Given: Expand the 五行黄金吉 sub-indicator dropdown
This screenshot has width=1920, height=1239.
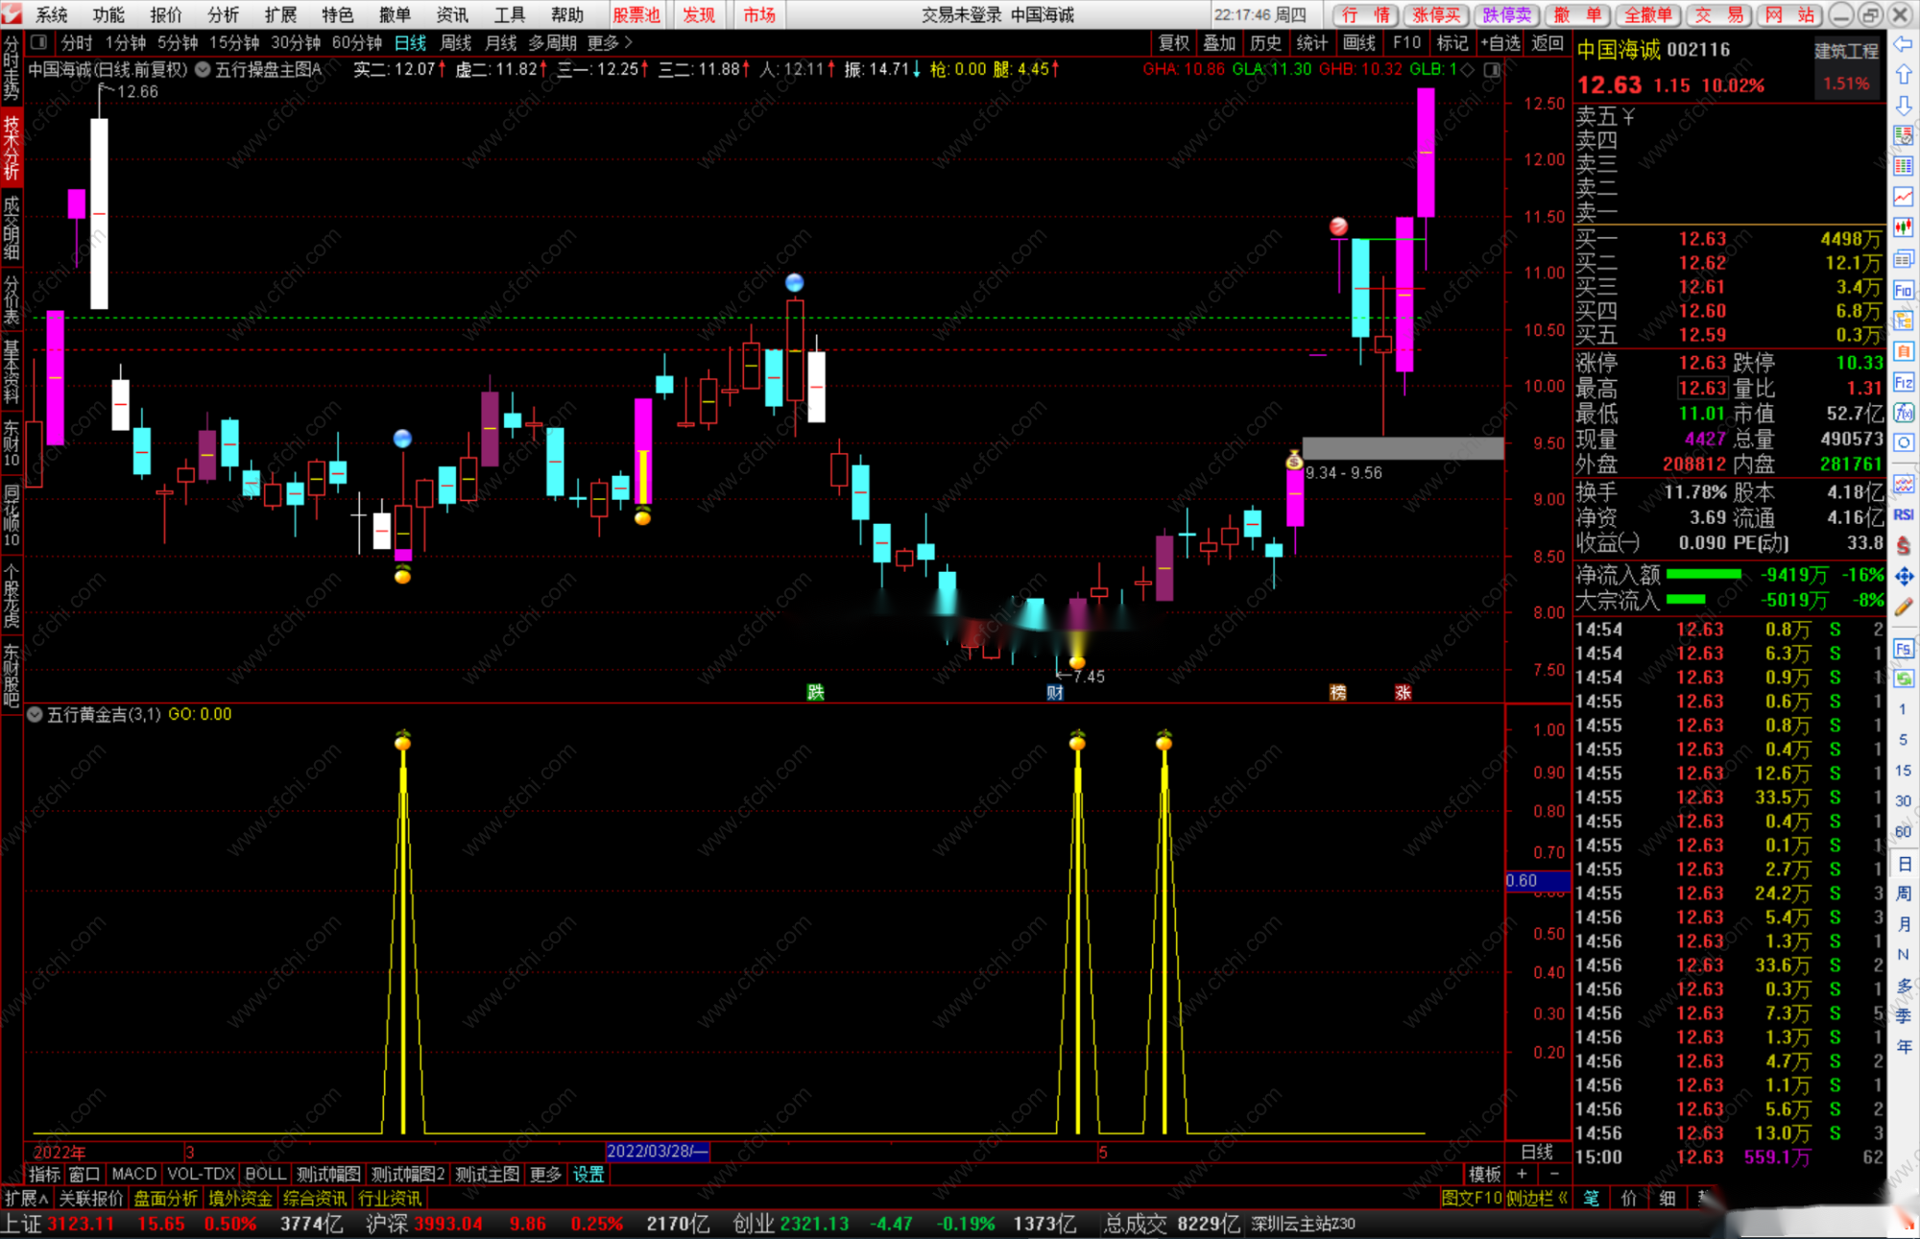Looking at the screenshot, I should [35, 714].
